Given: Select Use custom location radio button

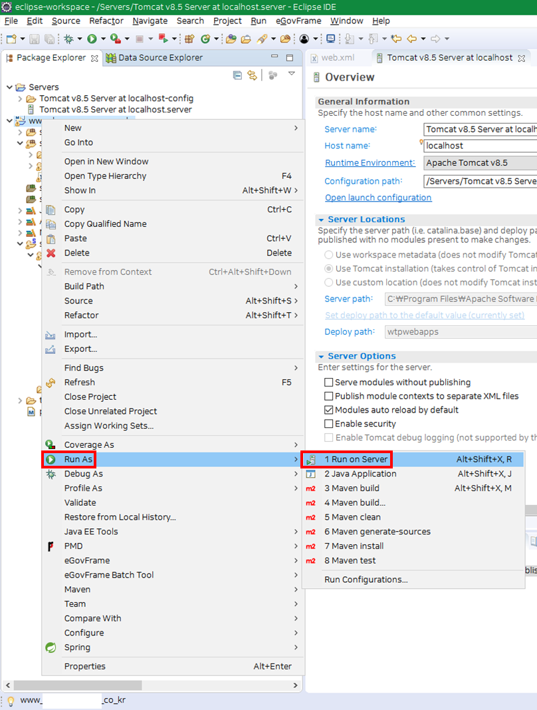Looking at the screenshot, I should coord(329,283).
